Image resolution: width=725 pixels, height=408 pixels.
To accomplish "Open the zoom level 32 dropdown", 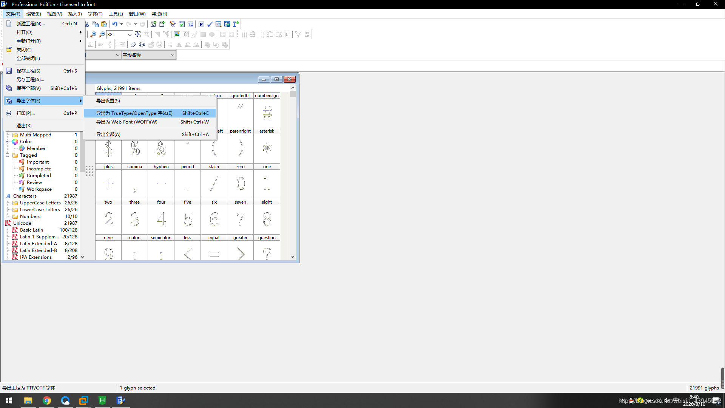I will (x=130, y=34).
